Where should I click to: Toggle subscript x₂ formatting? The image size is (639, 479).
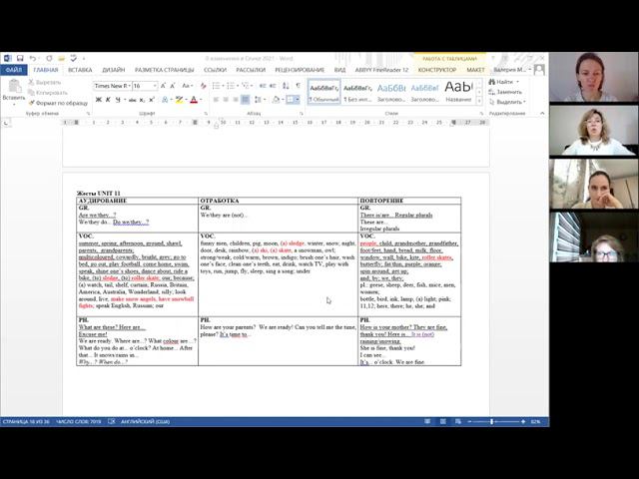142,100
